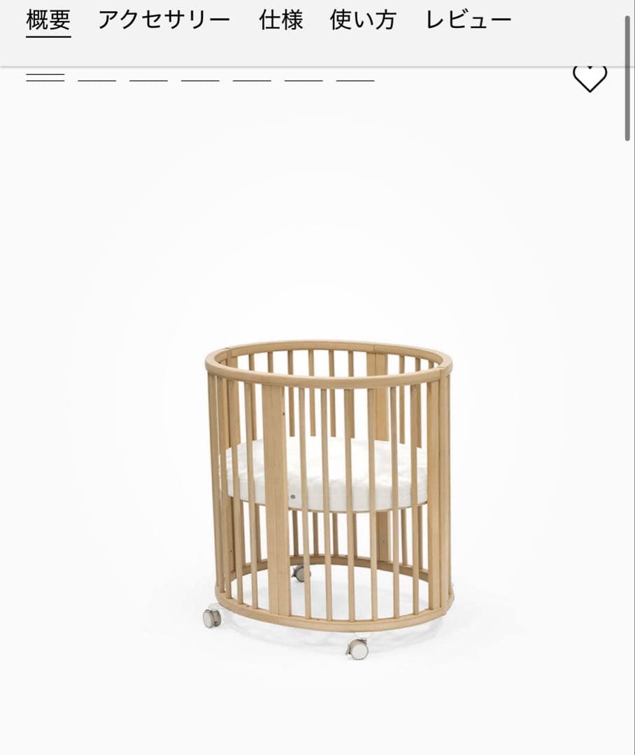Jump to the last carousel indicator
This screenshot has height=755, width=635.
point(355,80)
